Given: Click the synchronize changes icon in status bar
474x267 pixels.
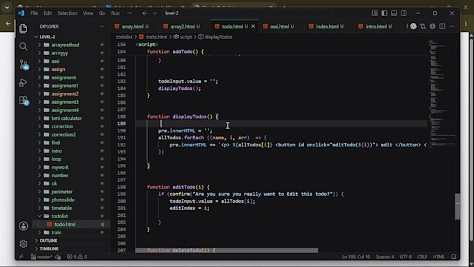Looking at the screenshot, I should 58,257.
